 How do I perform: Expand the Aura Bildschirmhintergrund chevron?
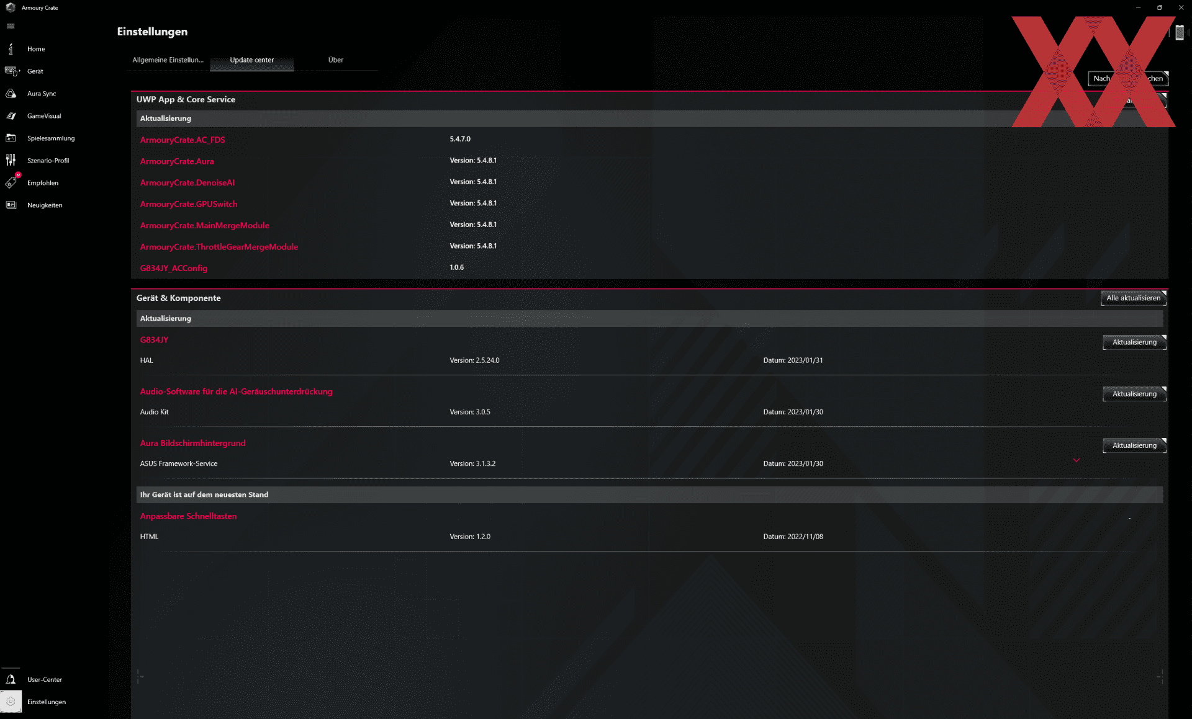click(1077, 460)
